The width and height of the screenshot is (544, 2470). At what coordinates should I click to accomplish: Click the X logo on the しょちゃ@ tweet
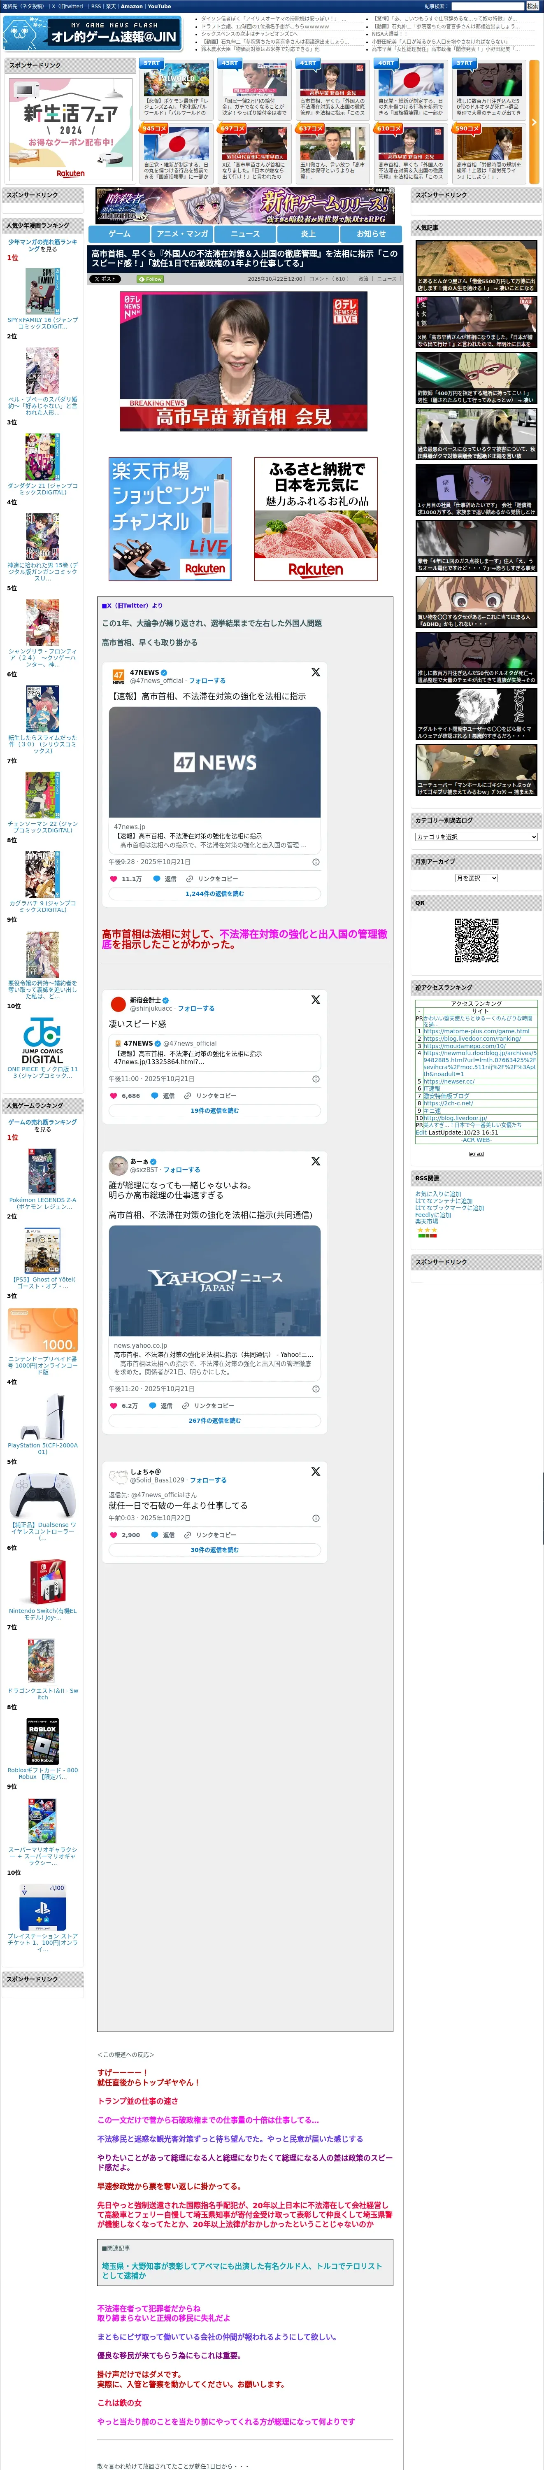pyautogui.click(x=315, y=1471)
